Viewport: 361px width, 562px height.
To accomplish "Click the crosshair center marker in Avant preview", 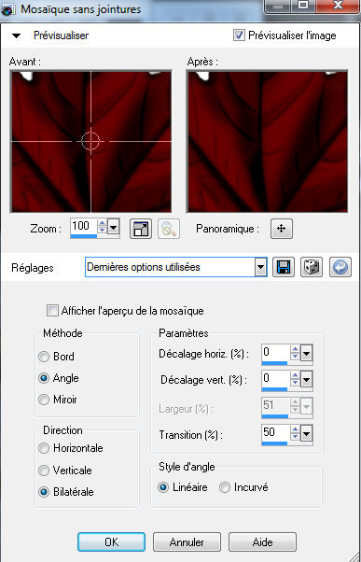I will [90, 141].
